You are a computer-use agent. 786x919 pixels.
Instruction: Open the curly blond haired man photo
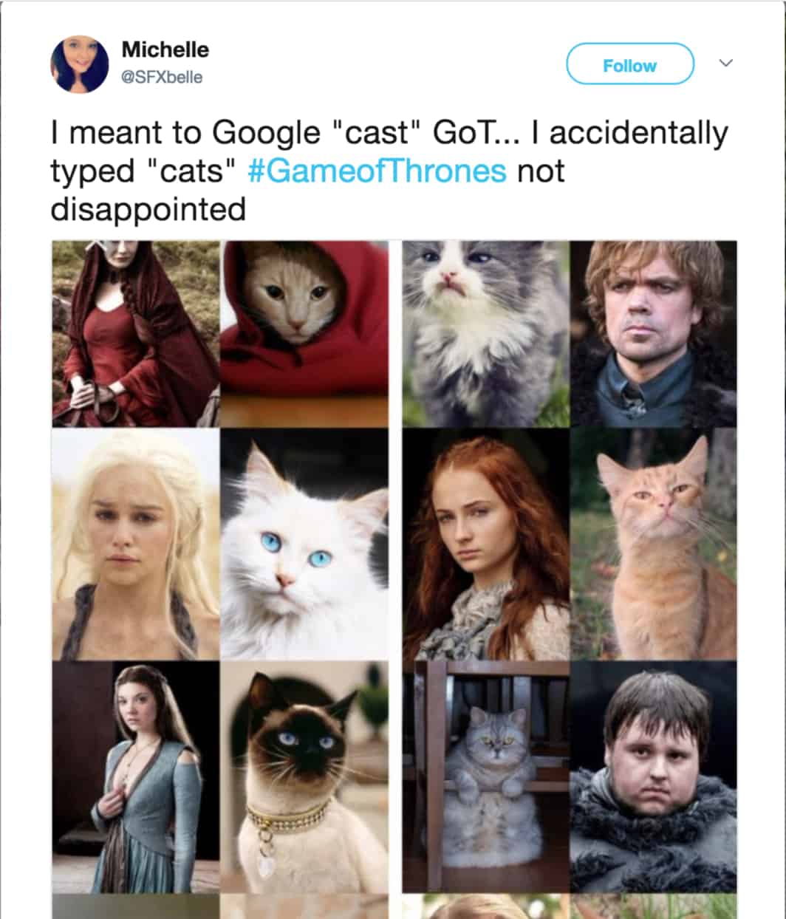(x=653, y=334)
